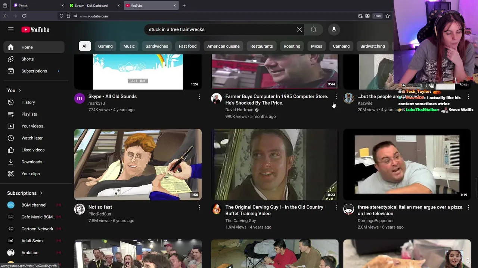Click the YouTube logo
Image resolution: width=478 pixels, height=268 pixels.
click(x=35, y=30)
